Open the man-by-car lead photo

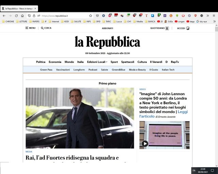click(x=80, y=118)
